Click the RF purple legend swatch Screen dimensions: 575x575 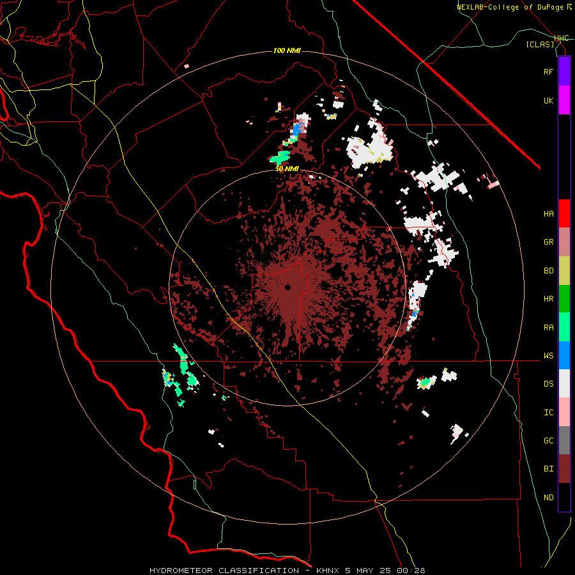[x=564, y=72]
